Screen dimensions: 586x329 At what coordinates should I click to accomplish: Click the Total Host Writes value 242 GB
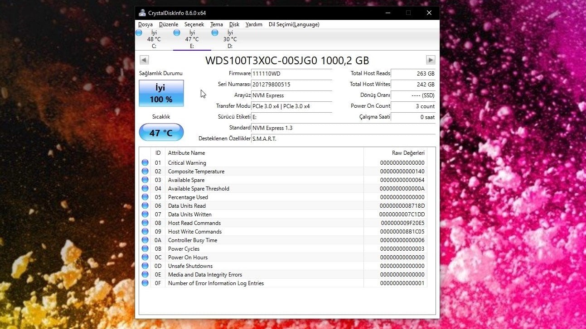coord(413,84)
